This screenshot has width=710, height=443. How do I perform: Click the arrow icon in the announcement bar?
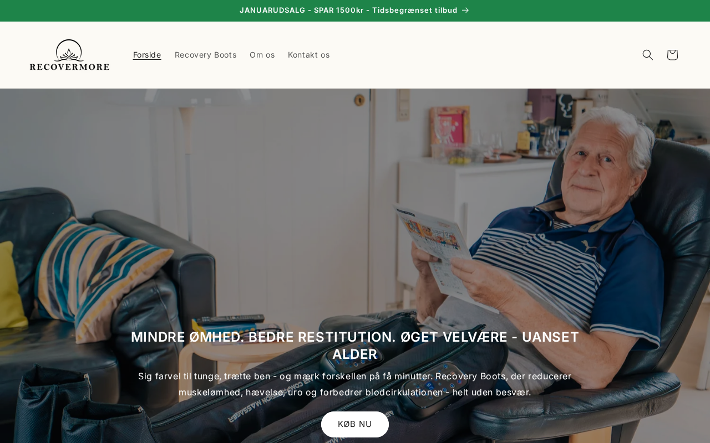tap(465, 10)
